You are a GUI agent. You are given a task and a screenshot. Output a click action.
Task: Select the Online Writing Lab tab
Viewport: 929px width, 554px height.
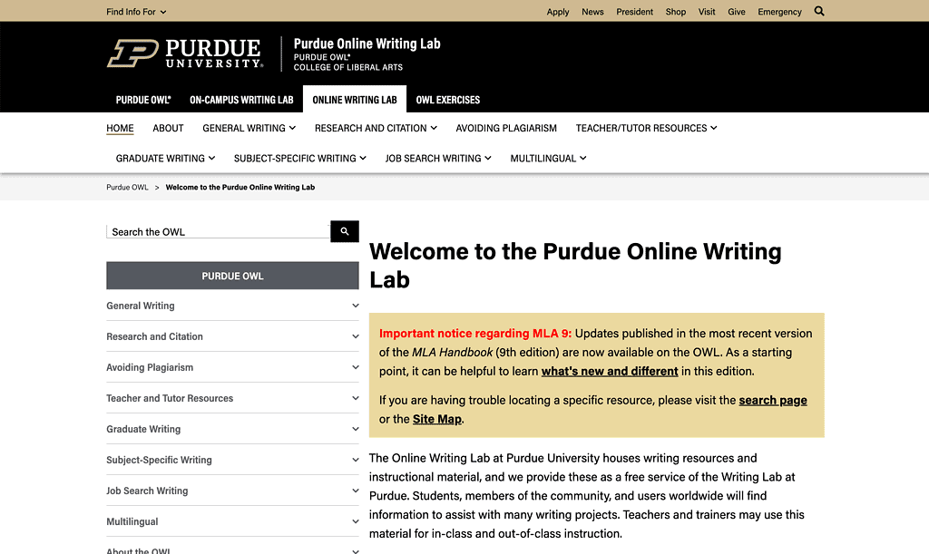pyautogui.click(x=355, y=100)
